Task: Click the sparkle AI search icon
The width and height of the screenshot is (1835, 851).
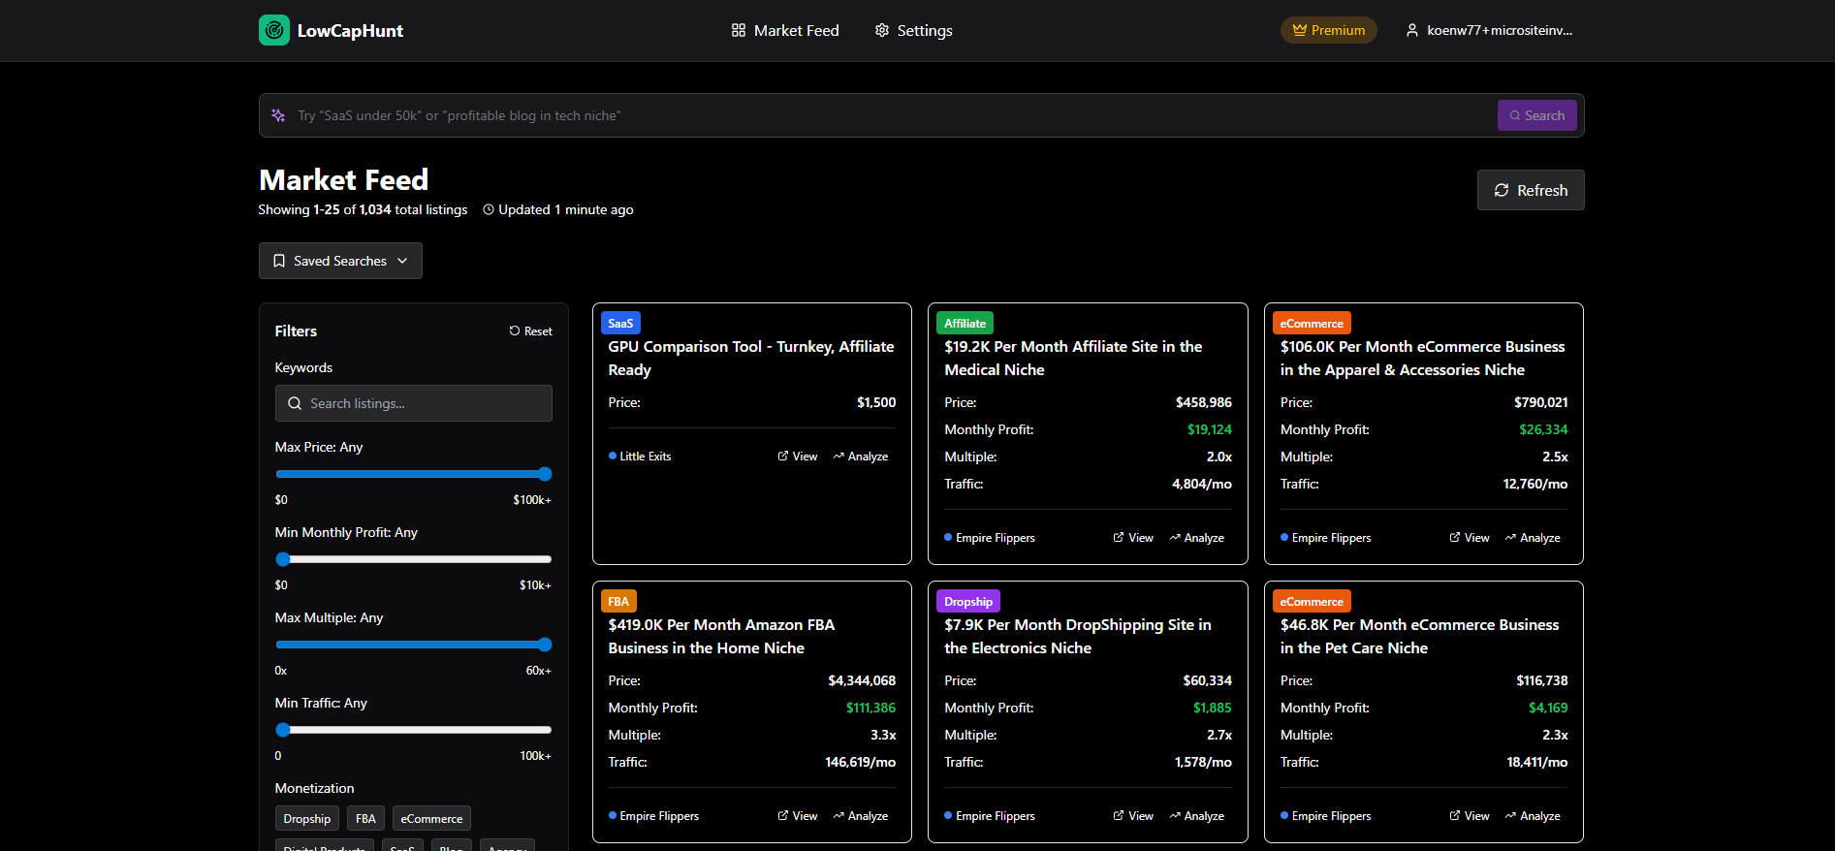Action: 278,115
